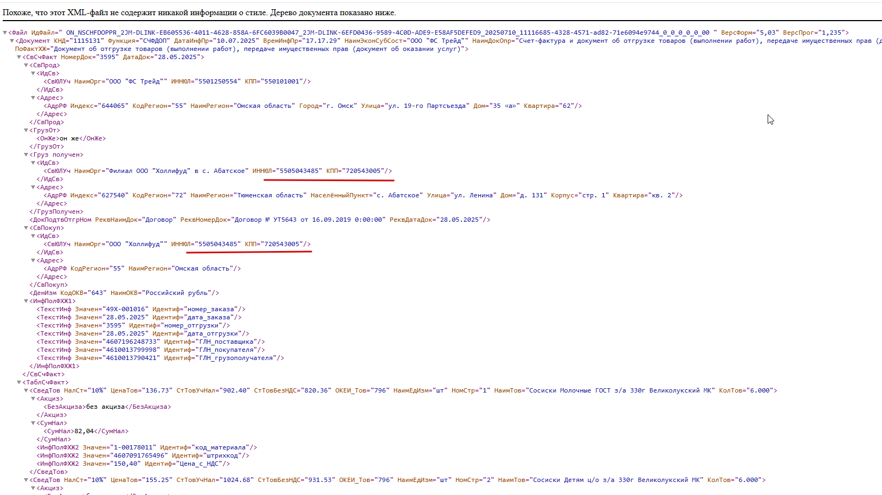Collapse the Документ node triangle

coord(12,41)
